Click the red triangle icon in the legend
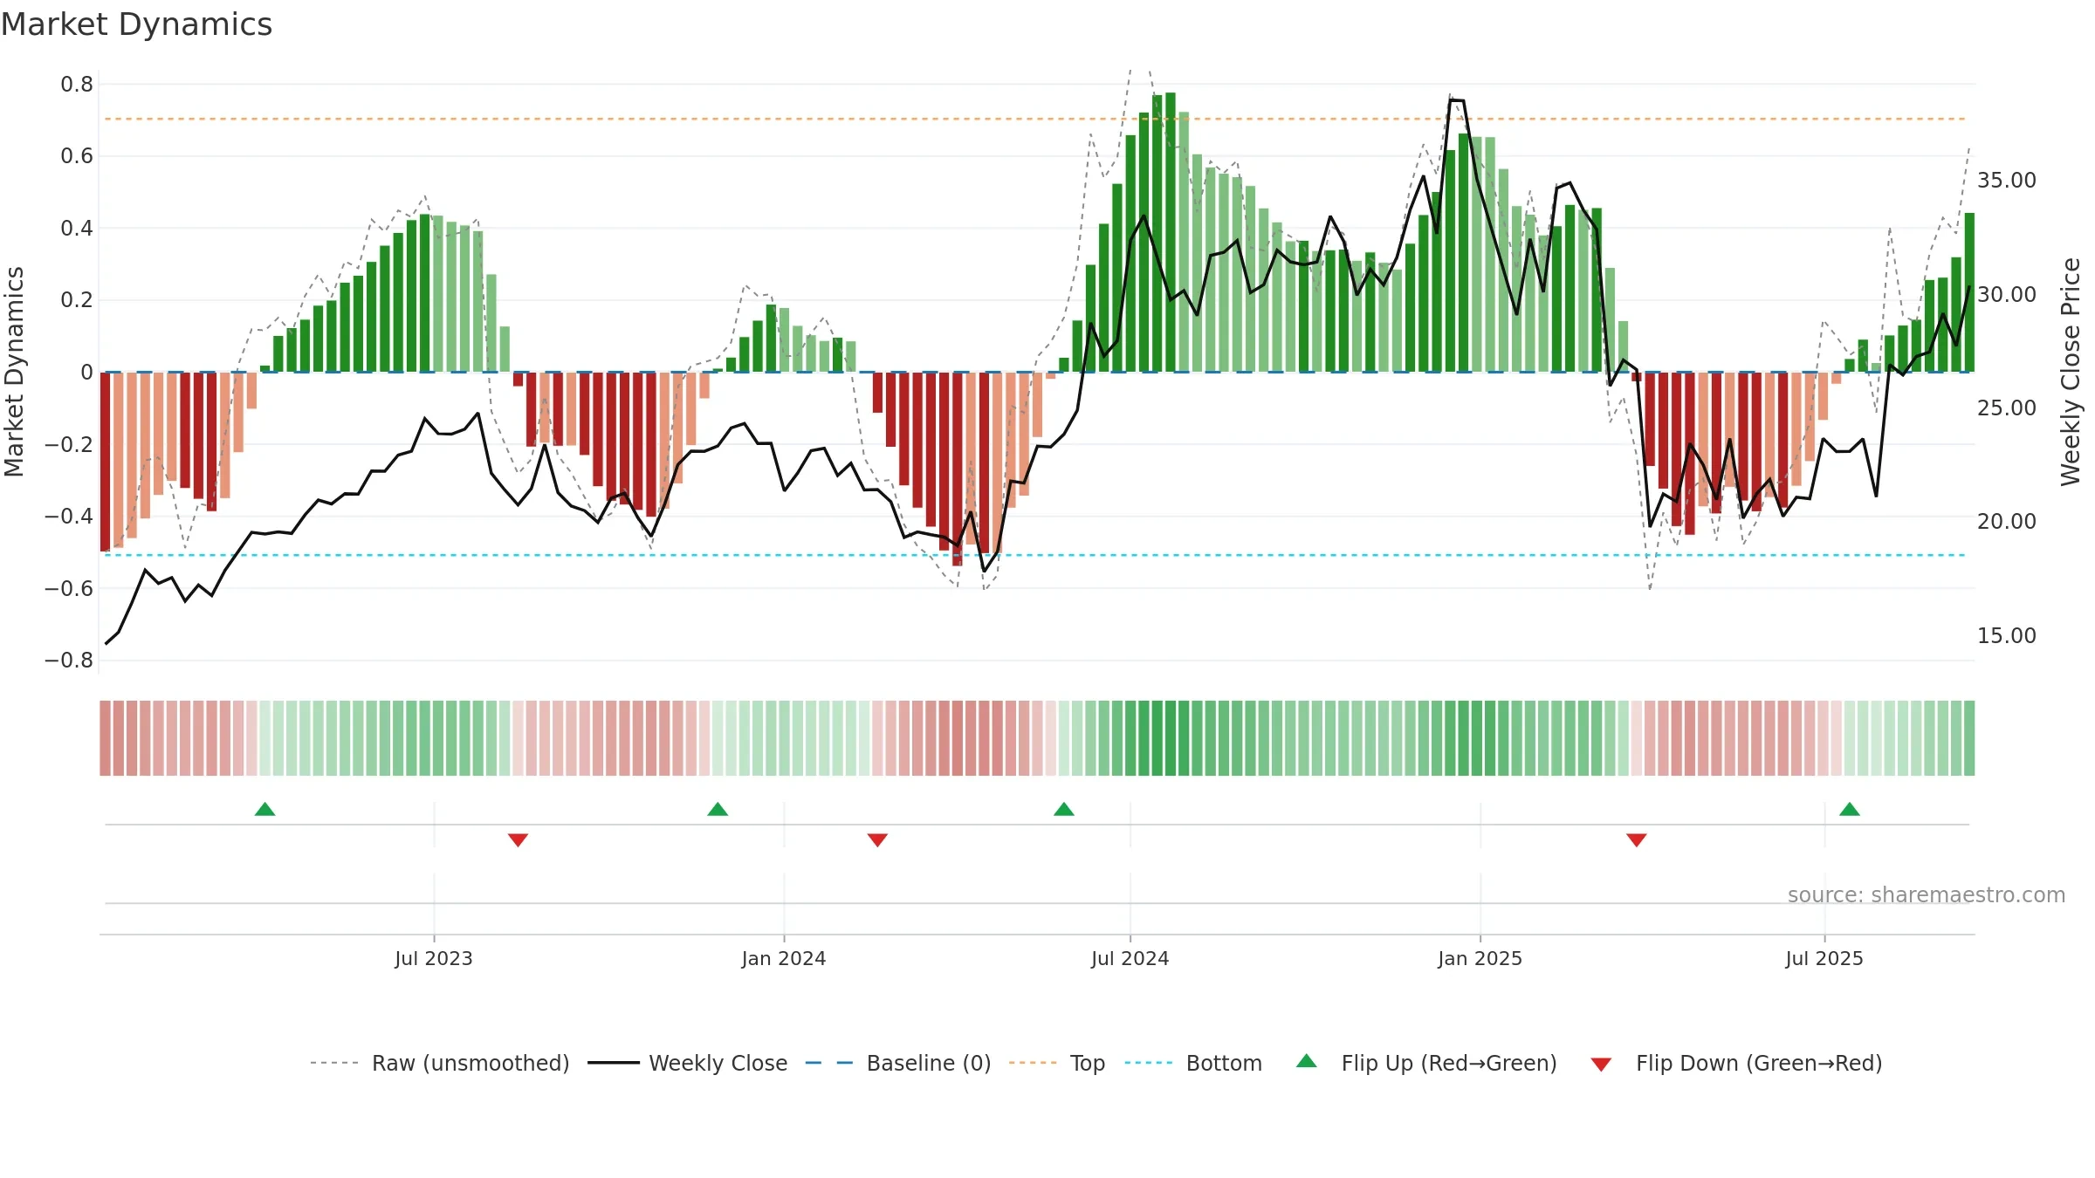This screenshot has height=1178, width=2095. point(1601,1065)
